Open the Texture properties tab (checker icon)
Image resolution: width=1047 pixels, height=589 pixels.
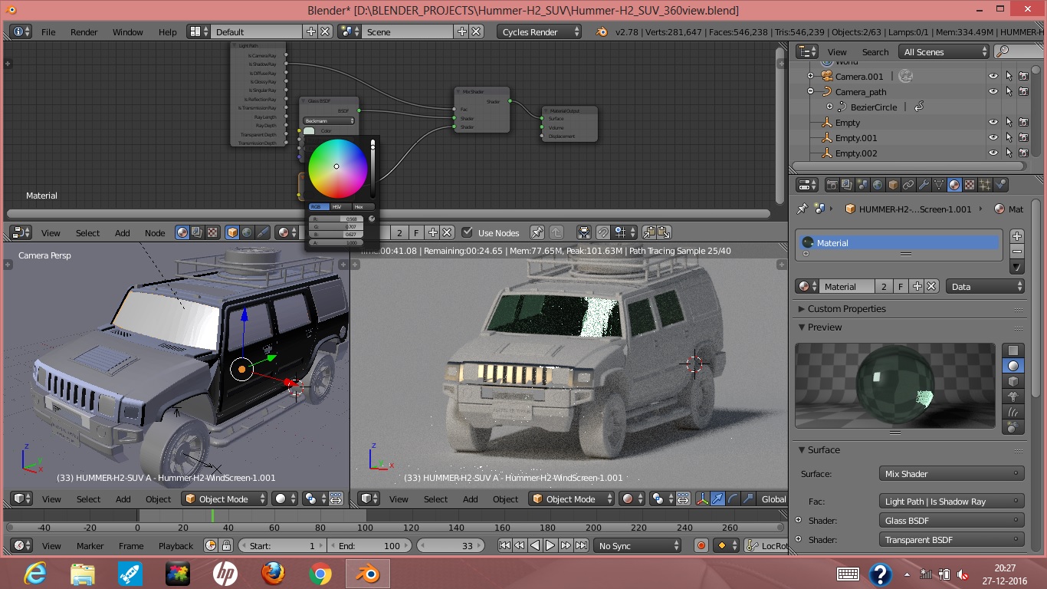(x=970, y=185)
